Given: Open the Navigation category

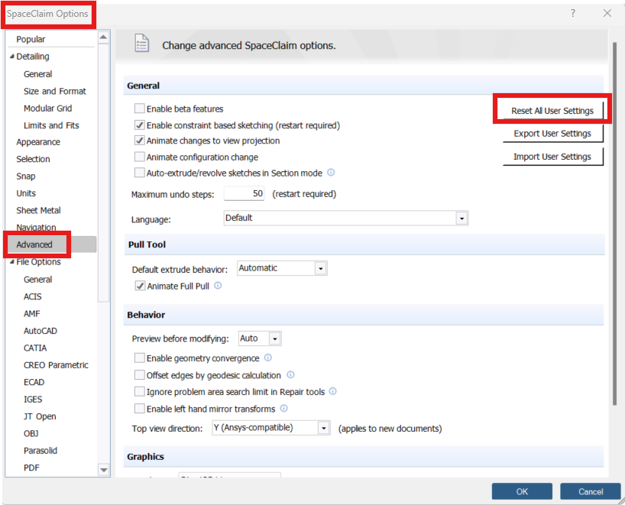Looking at the screenshot, I should (36, 227).
